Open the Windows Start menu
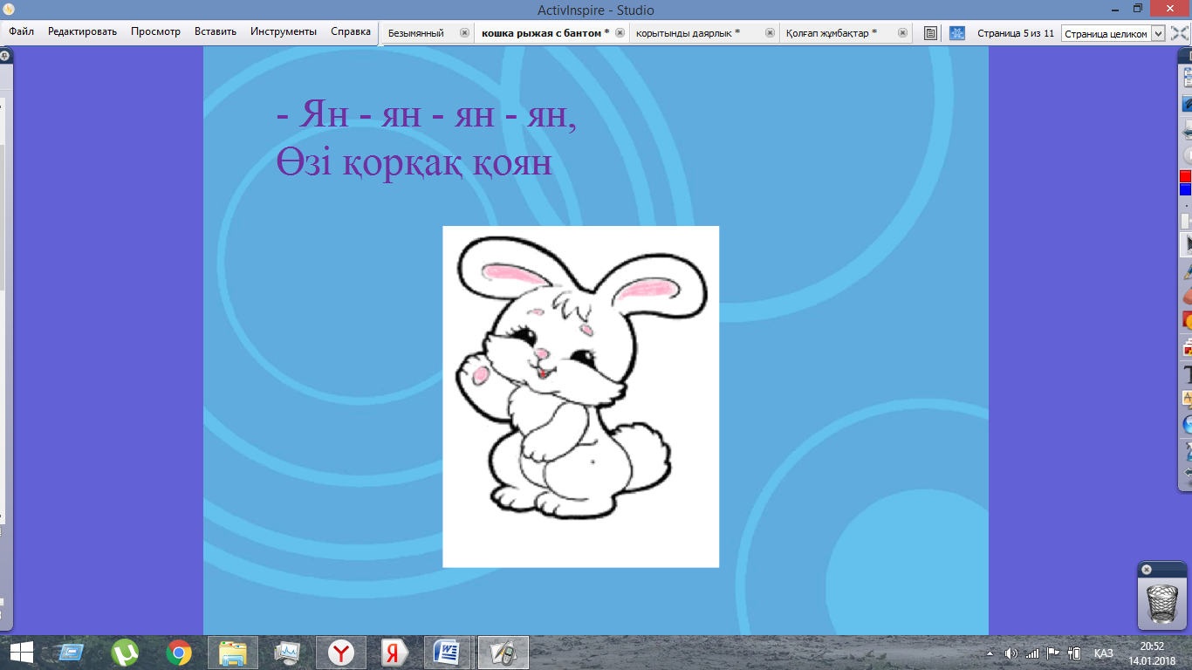Viewport: 1192px width, 670px height. [21, 653]
